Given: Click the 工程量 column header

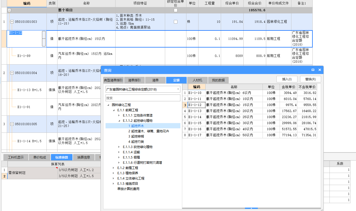Looking at the screenshot, I should coord(210,3).
